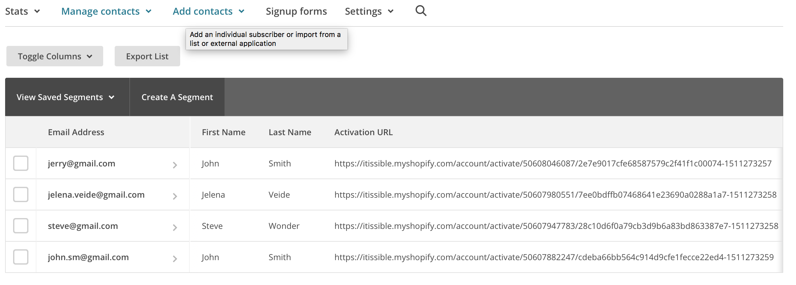The height and width of the screenshot is (285, 796).
Task: Expand the Toggle Columns dropdown
Action: (x=55, y=56)
